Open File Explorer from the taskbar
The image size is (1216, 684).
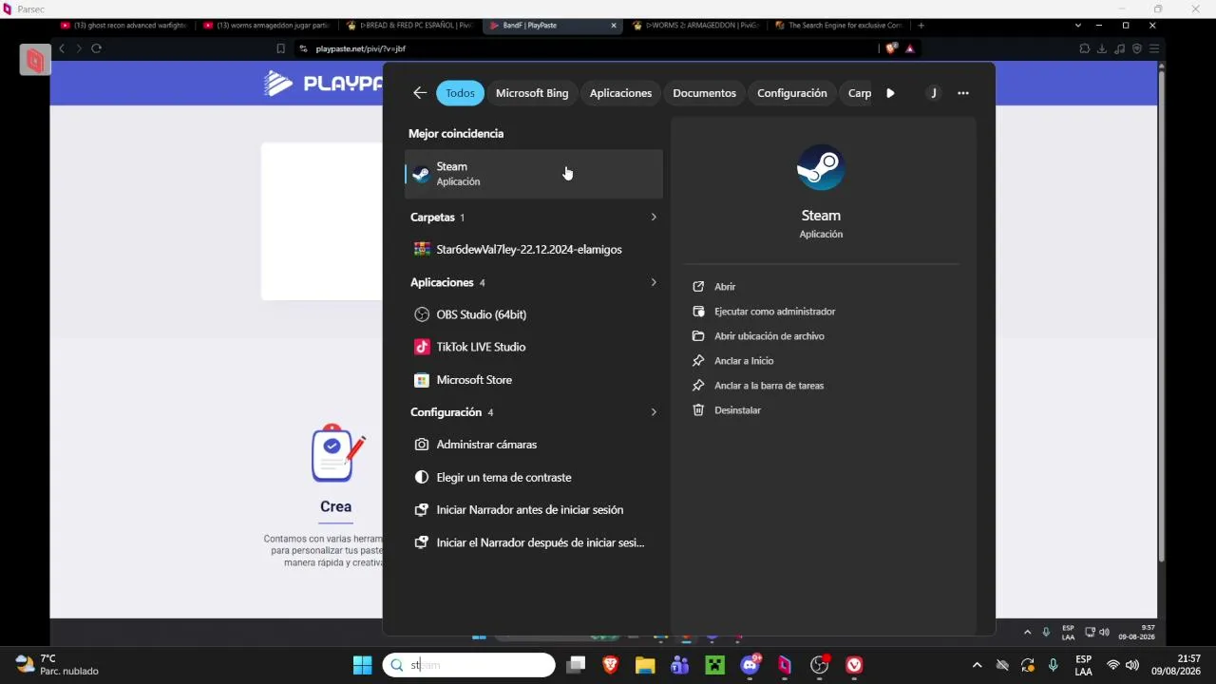(645, 665)
